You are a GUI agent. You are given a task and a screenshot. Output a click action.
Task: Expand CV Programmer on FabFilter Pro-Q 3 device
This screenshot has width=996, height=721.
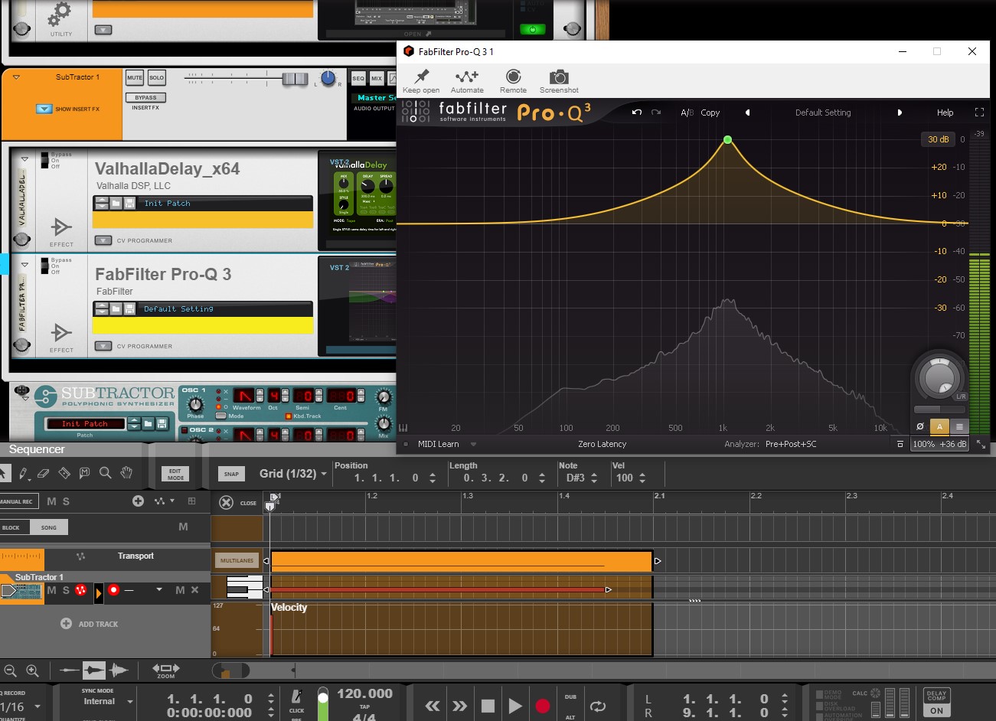click(x=103, y=346)
